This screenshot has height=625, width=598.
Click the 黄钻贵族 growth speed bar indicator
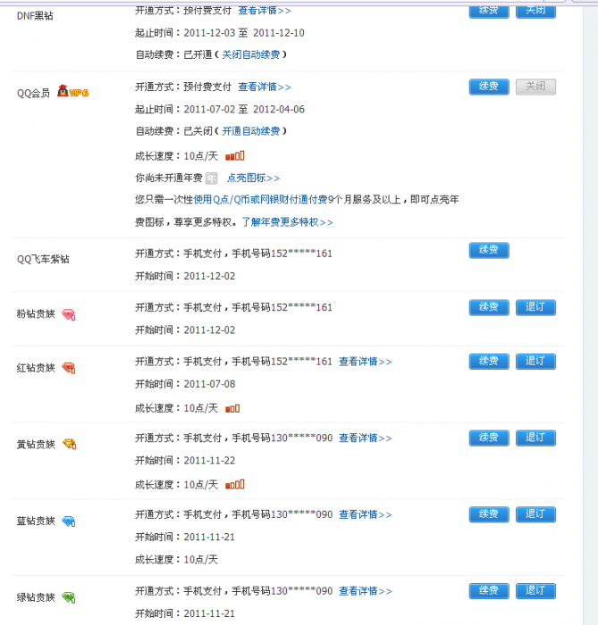[234, 485]
